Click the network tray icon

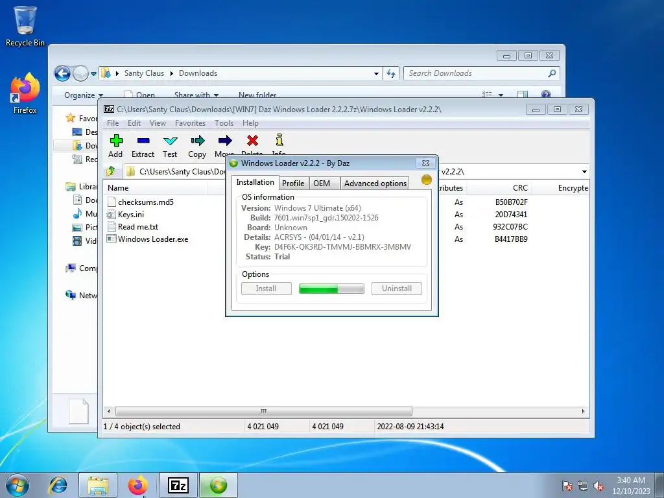(583, 486)
